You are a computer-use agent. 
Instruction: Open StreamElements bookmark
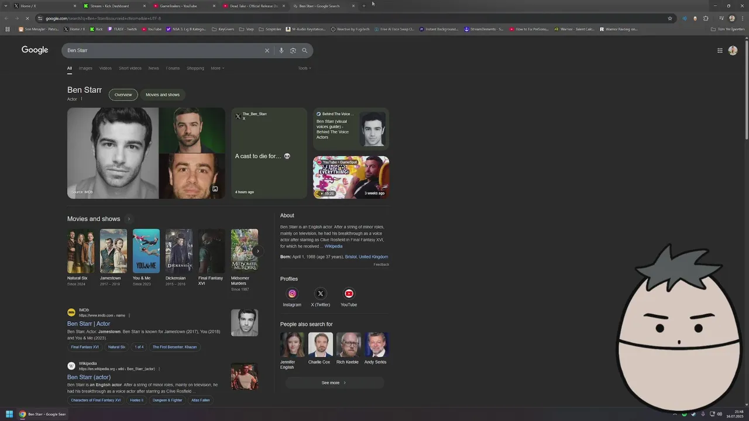483,29
